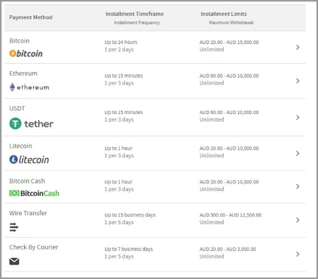Select the Payment Method column header
The width and height of the screenshot is (318, 279).
click(31, 17)
